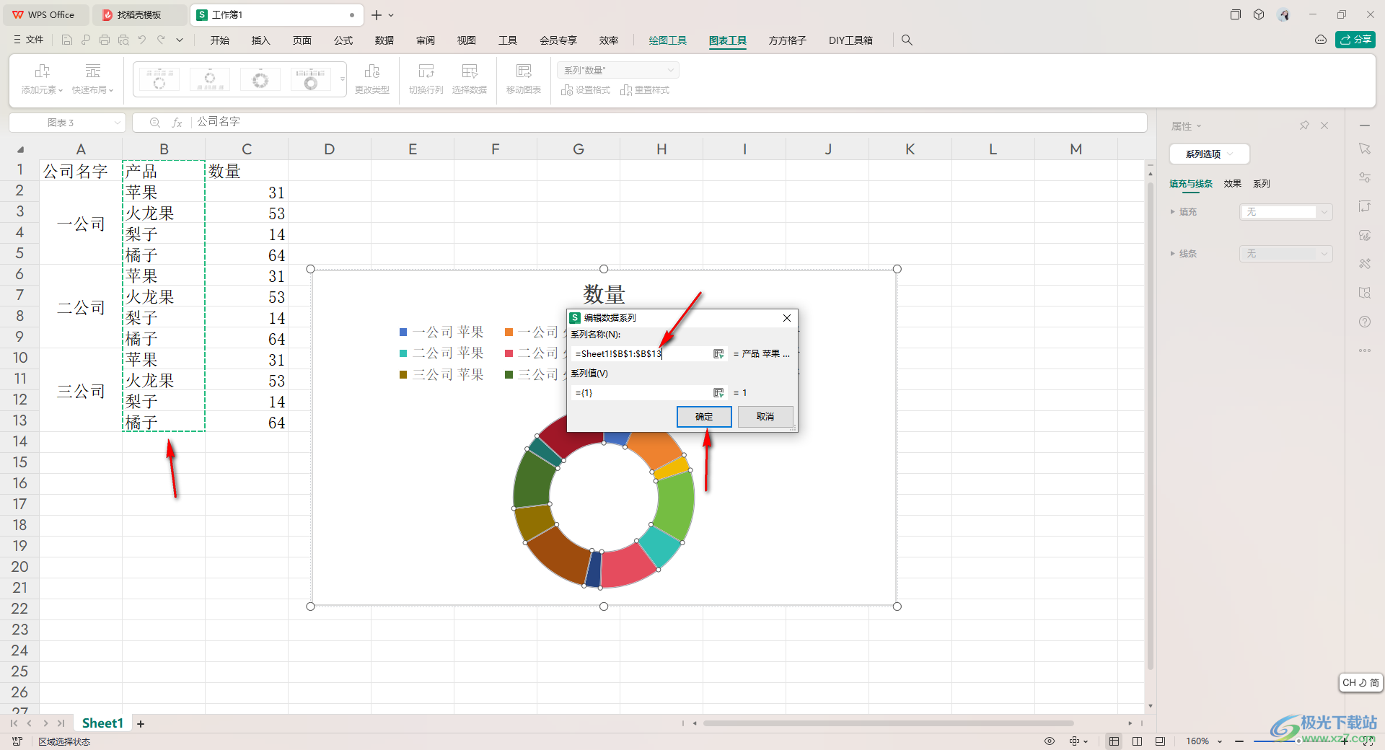Open the Fill (填充) value dropdown

(x=1286, y=212)
